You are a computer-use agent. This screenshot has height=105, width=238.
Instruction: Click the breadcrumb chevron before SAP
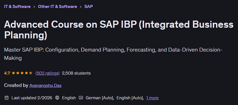point(81,7)
